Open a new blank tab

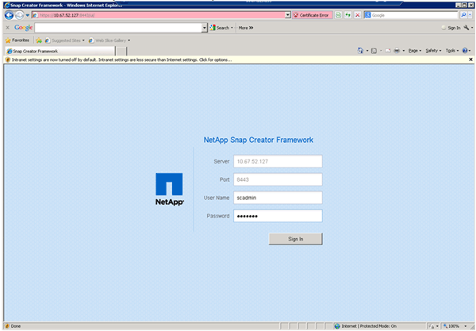coord(121,51)
